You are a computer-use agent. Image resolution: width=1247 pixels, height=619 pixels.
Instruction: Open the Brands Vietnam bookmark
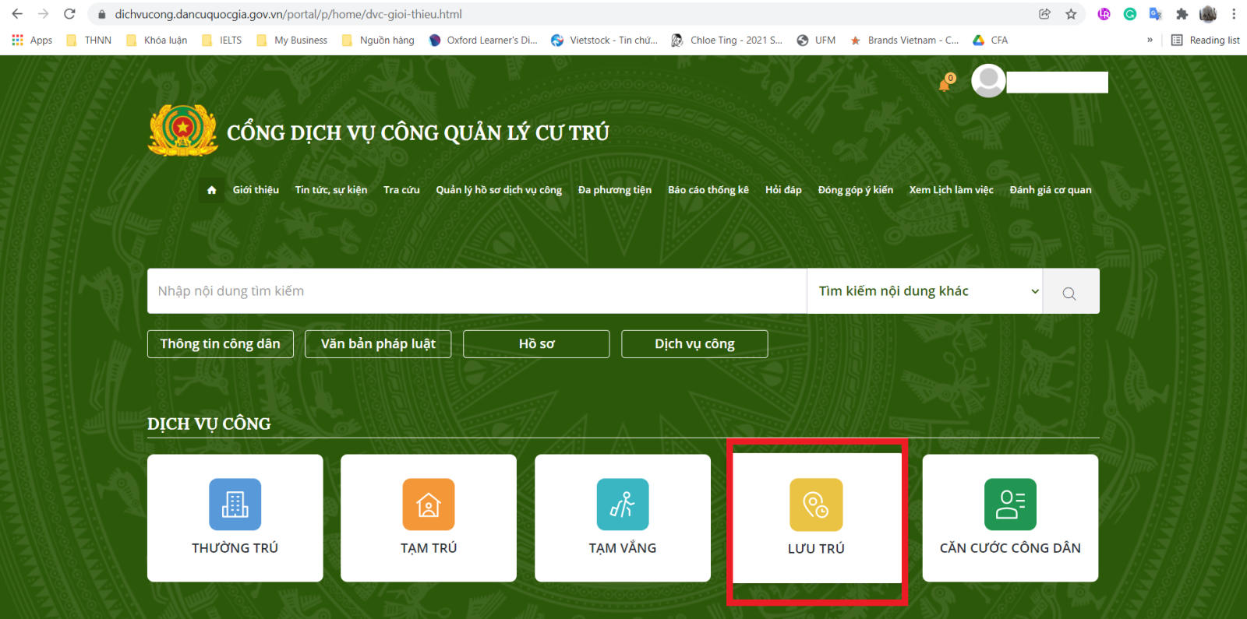[905, 40]
